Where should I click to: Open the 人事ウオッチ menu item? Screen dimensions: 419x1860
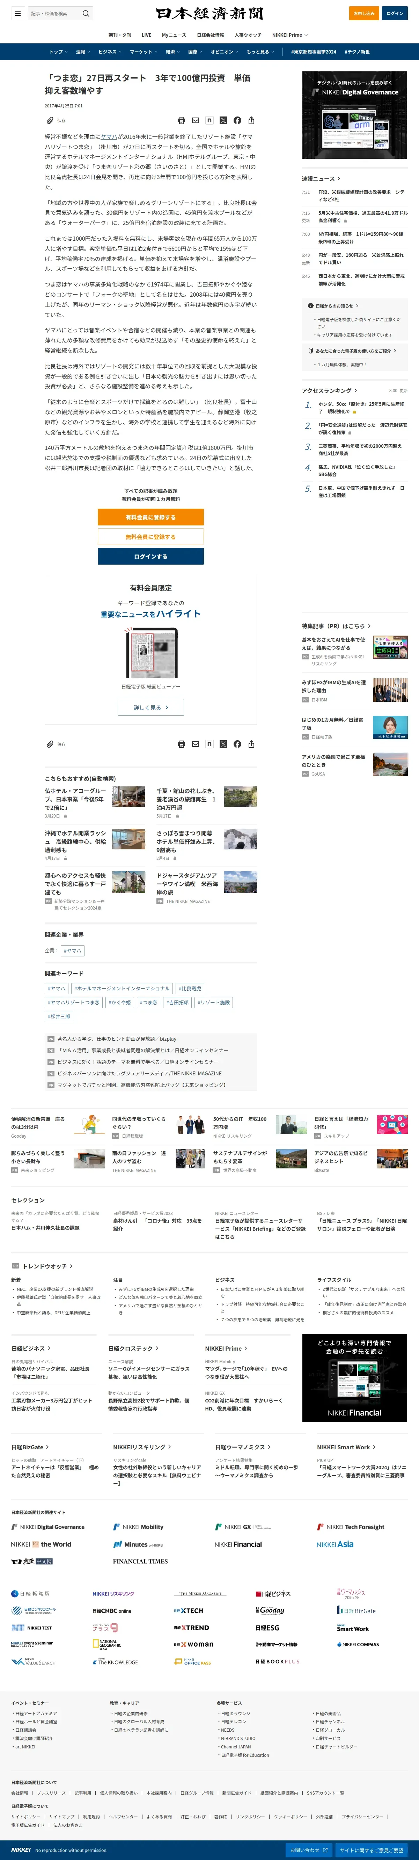coord(248,35)
